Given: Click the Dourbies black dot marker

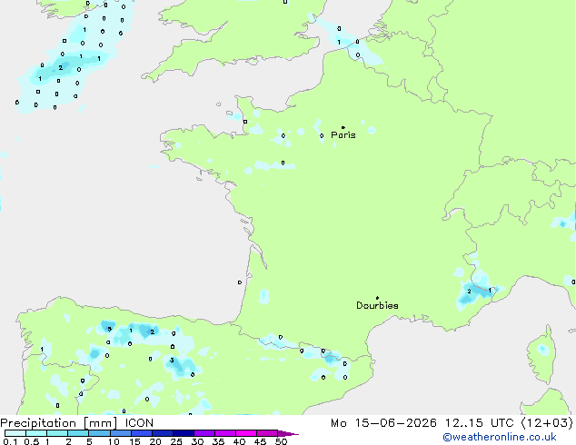Looking at the screenshot, I should (x=377, y=298).
